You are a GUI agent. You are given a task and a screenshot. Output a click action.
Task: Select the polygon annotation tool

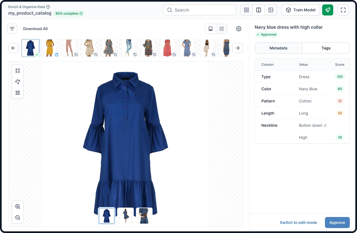click(x=18, y=82)
